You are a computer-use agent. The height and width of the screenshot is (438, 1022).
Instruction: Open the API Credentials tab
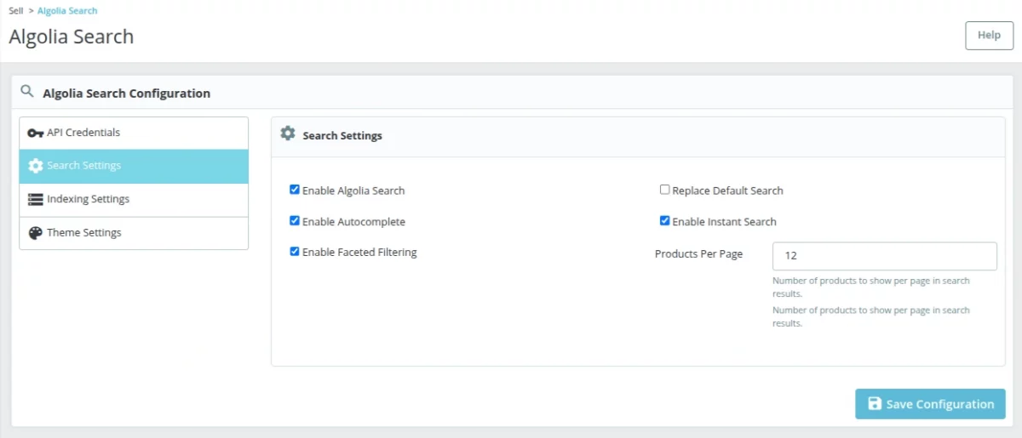pyautogui.click(x=134, y=133)
